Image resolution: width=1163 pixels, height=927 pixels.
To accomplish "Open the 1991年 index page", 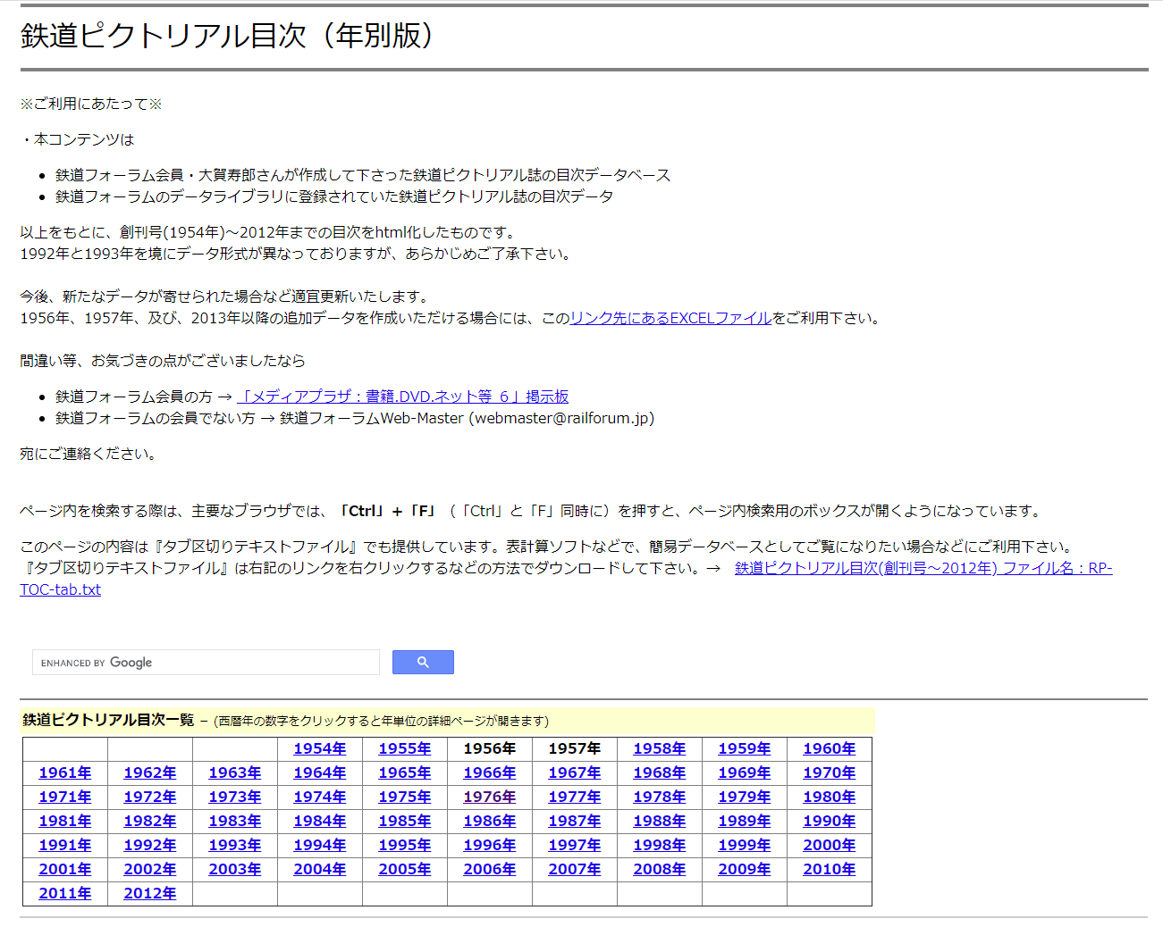I will pyautogui.click(x=65, y=845).
